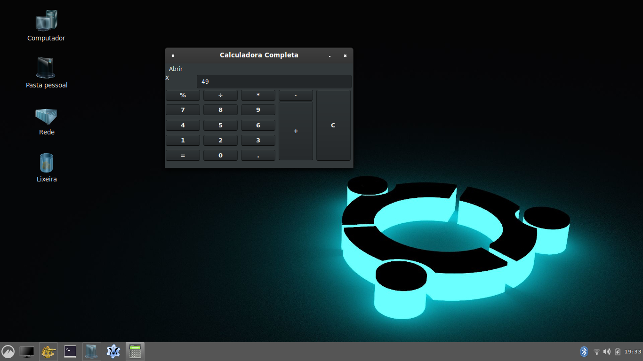Click the minus - button
Screen dimensions: 643x361
[x=296, y=95]
